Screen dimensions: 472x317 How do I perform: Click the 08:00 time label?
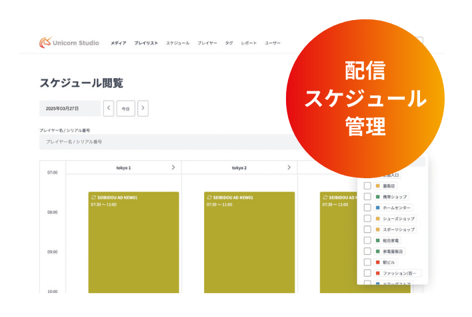coord(53,212)
